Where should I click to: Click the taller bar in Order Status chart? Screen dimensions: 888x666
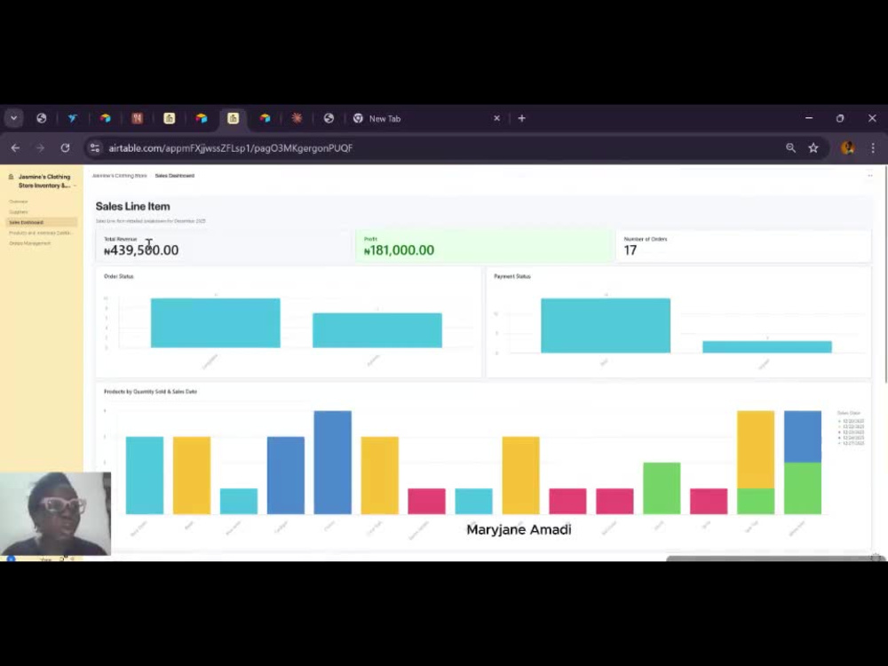click(215, 323)
